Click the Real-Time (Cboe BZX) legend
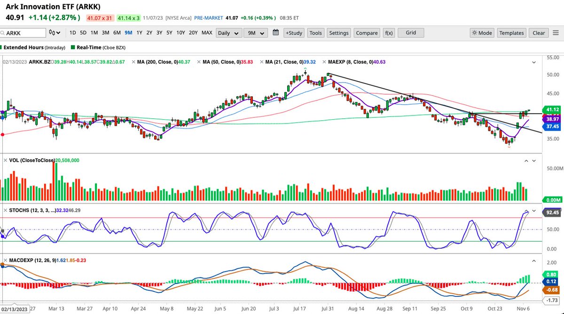 pos(98,47)
